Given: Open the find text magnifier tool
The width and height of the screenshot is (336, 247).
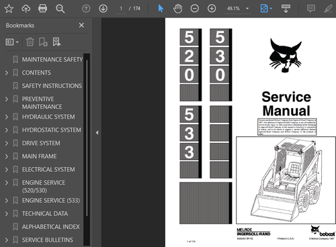Looking at the screenshot, I should point(60,9).
